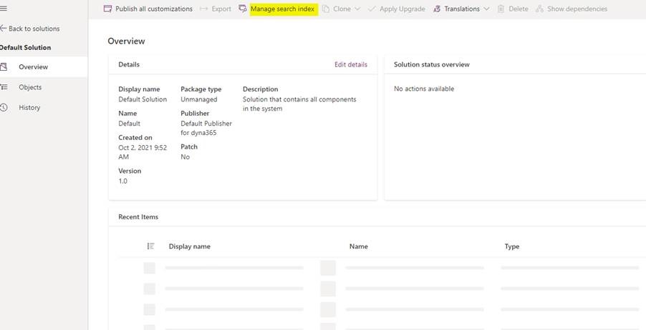Click the Manage search index icon

[243, 9]
